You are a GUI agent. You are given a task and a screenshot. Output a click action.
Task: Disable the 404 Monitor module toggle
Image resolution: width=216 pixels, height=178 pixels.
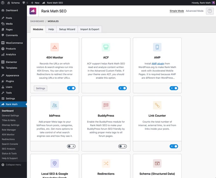tap(71, 88)
